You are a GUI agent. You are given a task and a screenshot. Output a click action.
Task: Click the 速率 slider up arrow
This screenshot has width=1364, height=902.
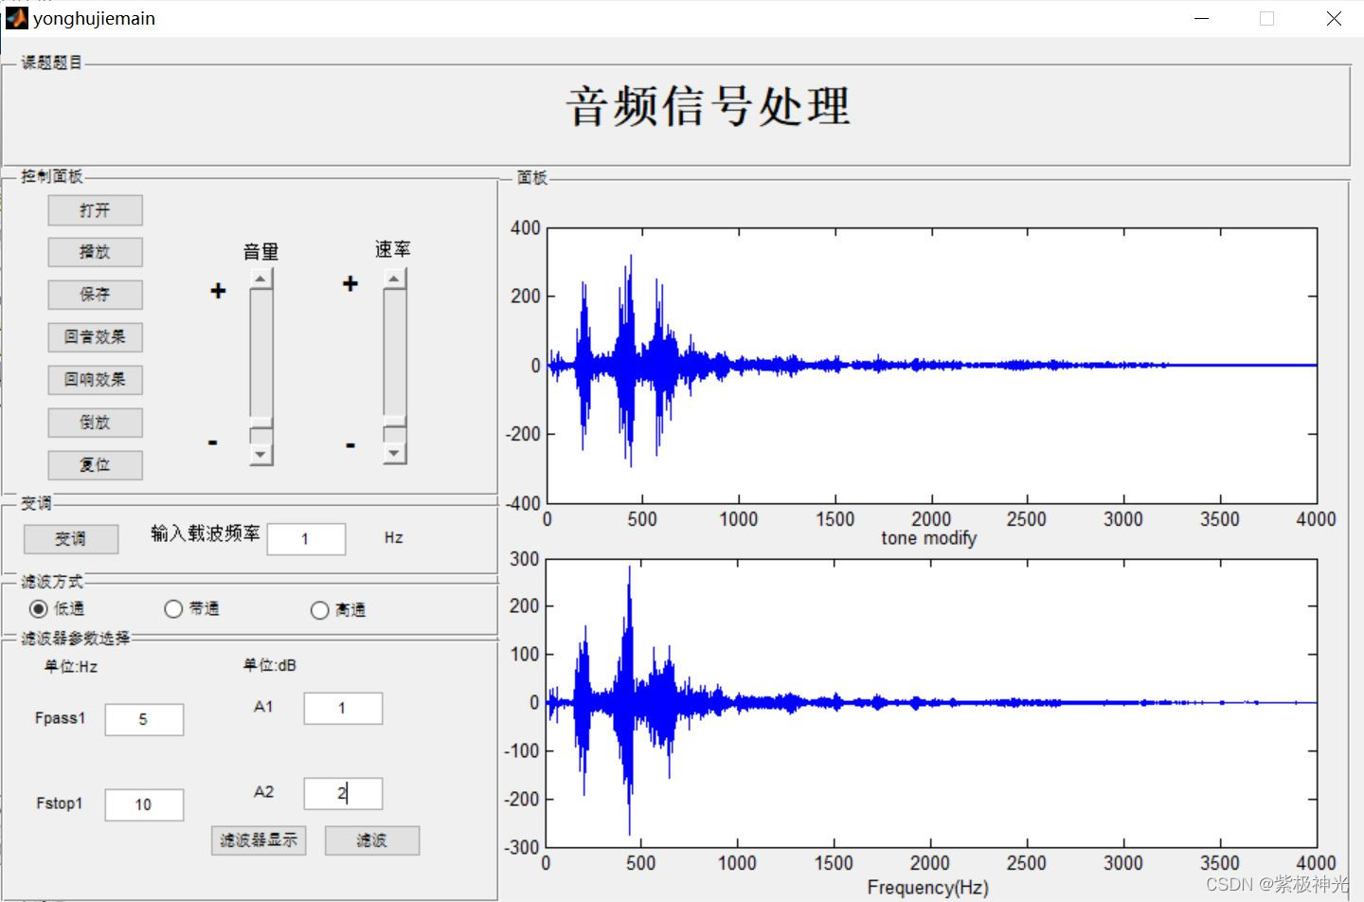pyautogui.click(x=395, y=278)
